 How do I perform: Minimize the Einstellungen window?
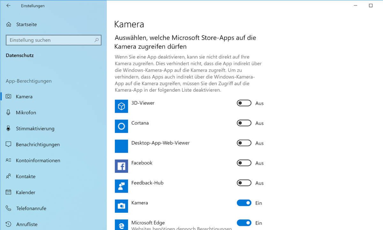click(x=356, y=5)
